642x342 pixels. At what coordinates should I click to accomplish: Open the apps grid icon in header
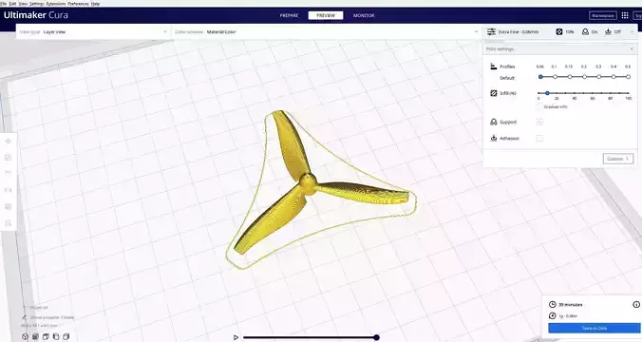(x=625, y=15)
